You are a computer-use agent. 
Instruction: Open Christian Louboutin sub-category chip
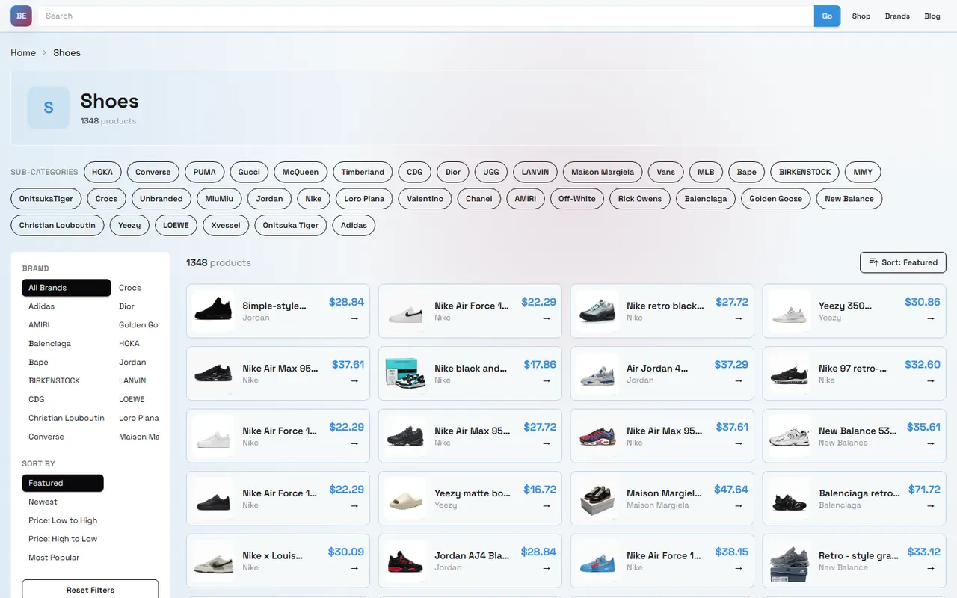pyautogui.click(x=58, y=225)
